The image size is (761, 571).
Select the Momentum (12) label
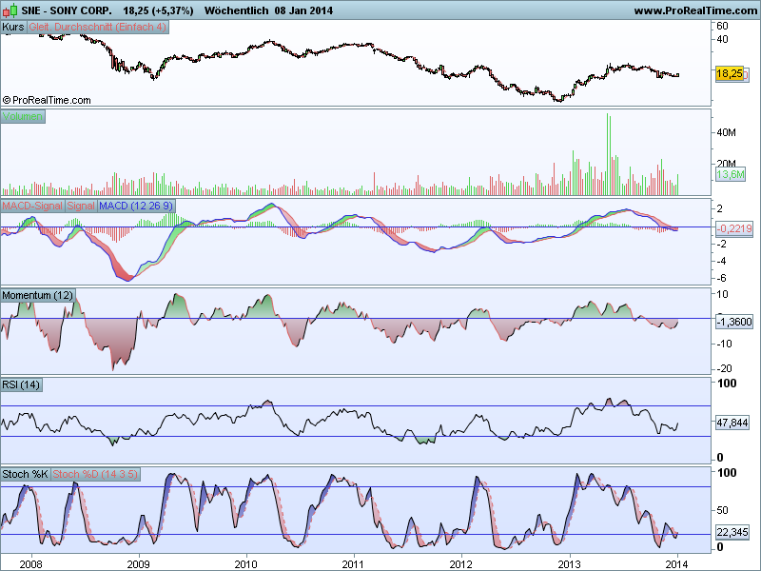38,295
